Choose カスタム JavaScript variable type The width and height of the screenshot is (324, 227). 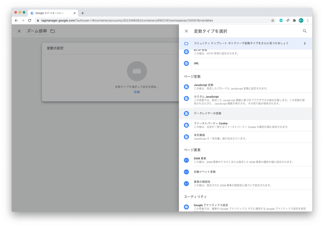point(245,100)
